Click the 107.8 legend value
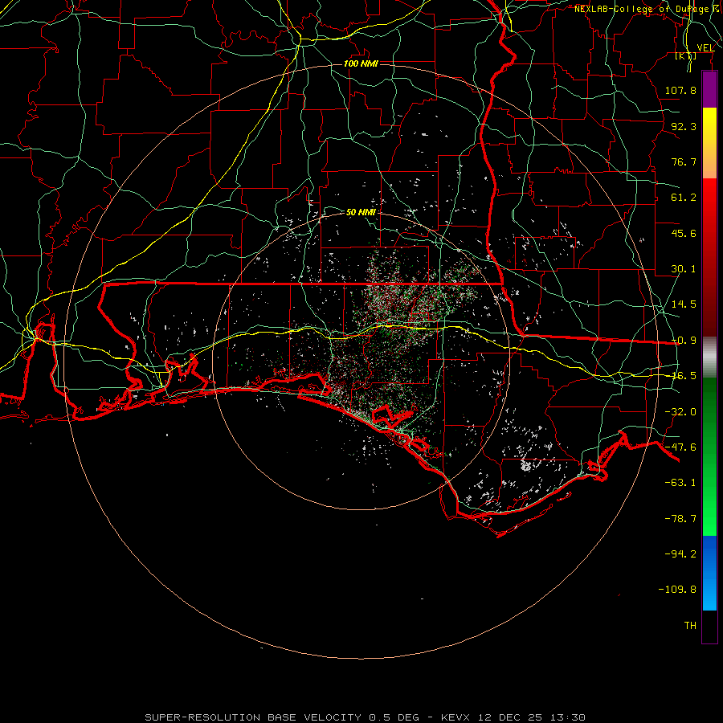 (x=680, y=90)
